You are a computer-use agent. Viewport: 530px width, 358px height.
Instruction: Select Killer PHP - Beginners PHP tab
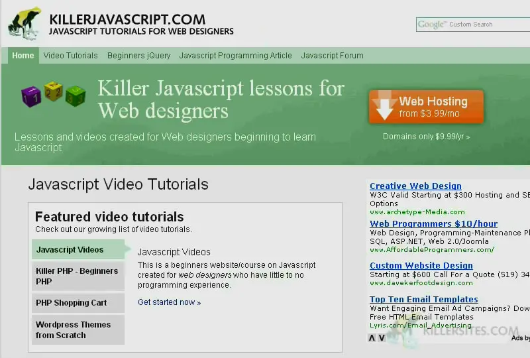[x=78, y=276]
